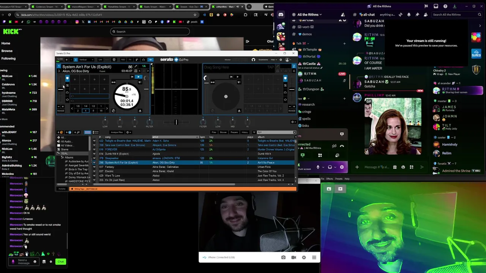Toggle the Serato FX panel
The image size is (486, 273).
[x=130, y=60]
